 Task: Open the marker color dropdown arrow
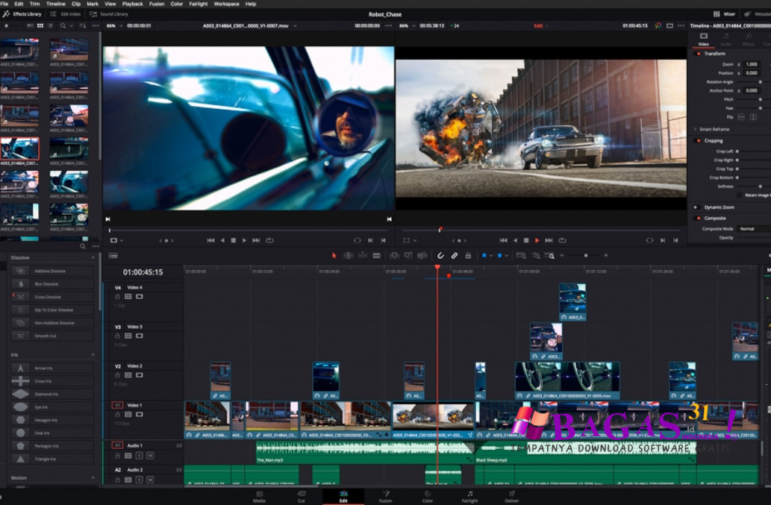click(x=507, y=255)
